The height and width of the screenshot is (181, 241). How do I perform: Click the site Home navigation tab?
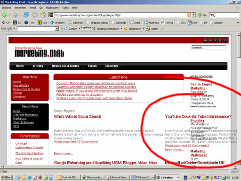coord(20,66)
